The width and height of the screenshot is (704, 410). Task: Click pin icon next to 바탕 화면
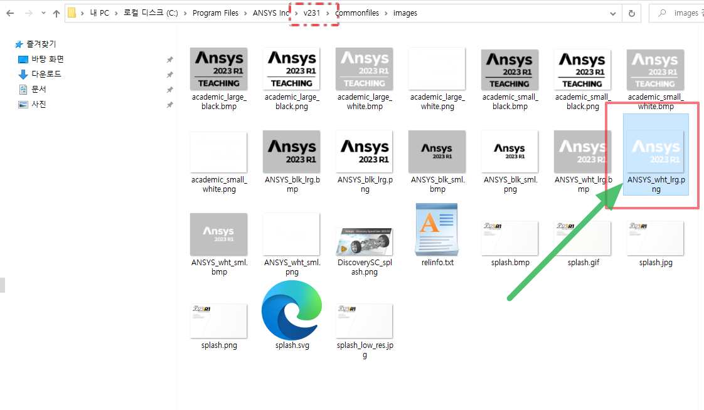click(169, 60)
